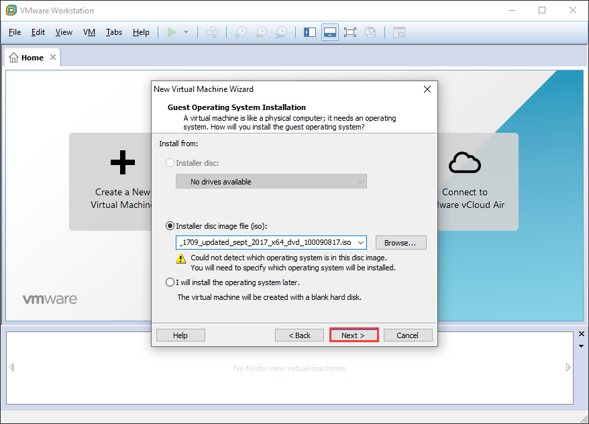Viewport: 589px width, 424px height.
Task: Click the VMware Workstation title bar logo
Action: click(11, 10)
